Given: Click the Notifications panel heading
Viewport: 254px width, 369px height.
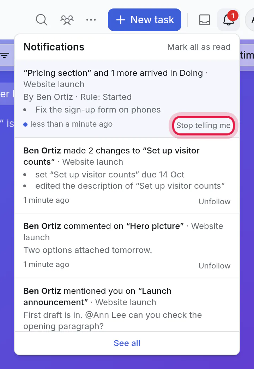Looking at the screenshot, I should click(x=54, y=47).
